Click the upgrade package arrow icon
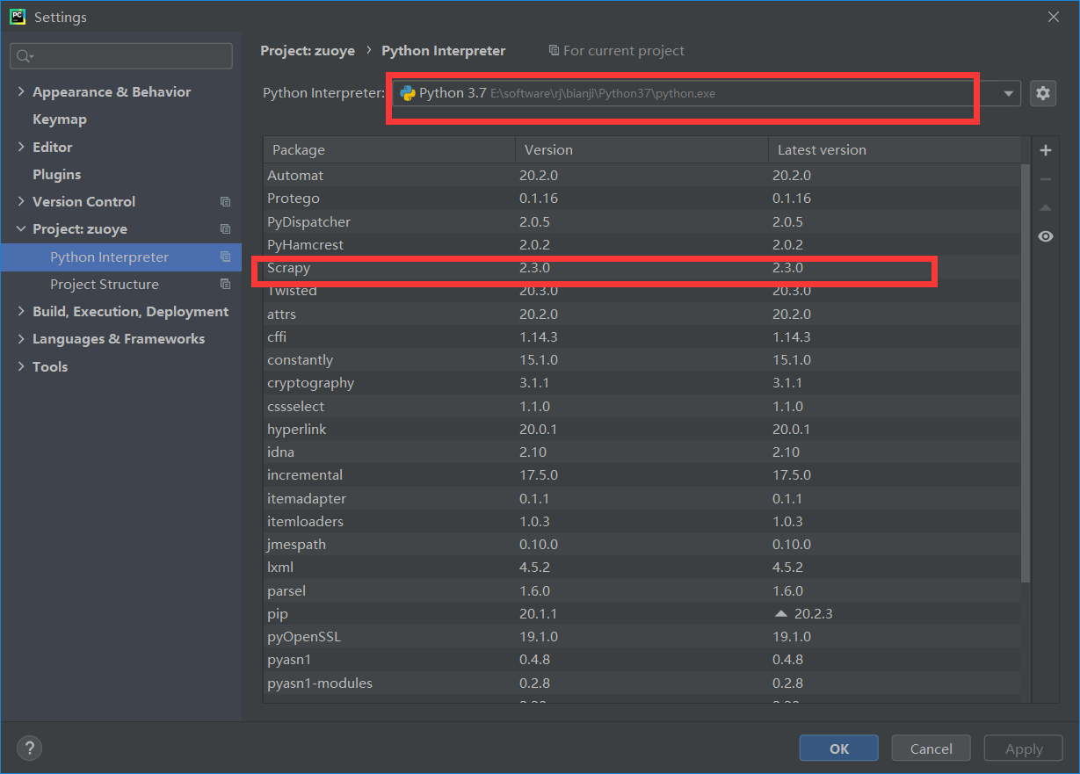1080x774 pixels. point(1046,208)
